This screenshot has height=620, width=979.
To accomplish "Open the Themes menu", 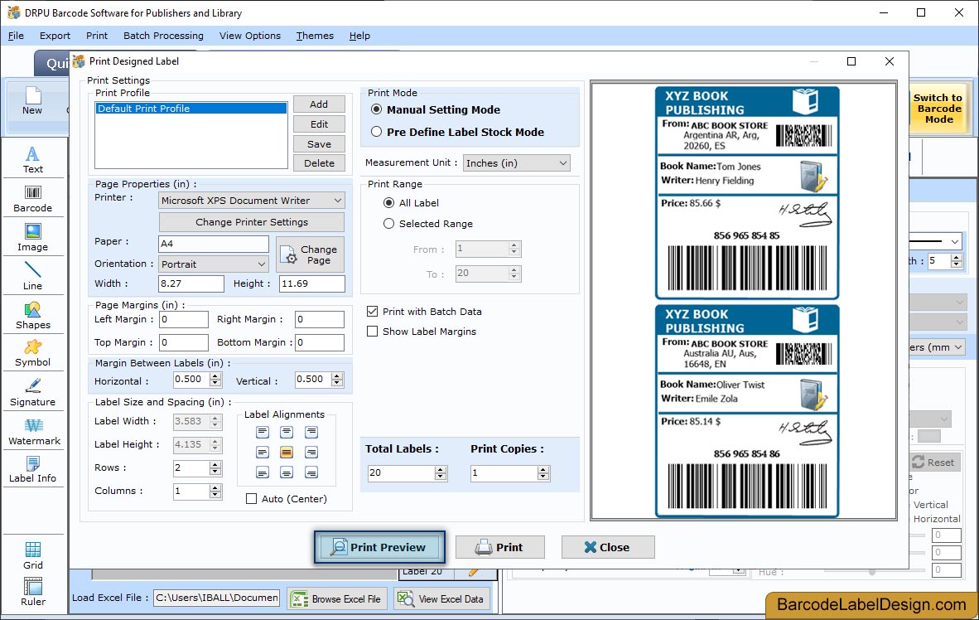I will coord(315,36).
